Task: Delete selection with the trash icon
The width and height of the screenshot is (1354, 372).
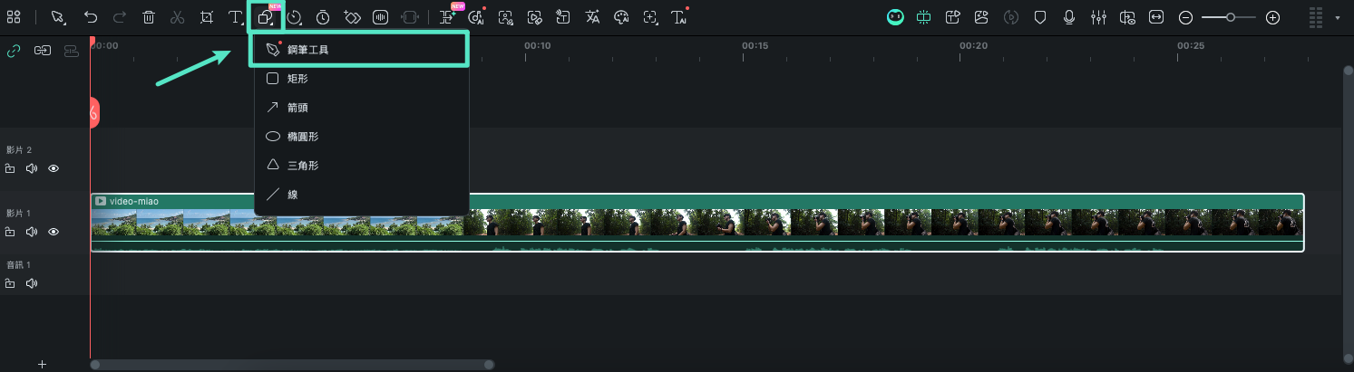Action: (x=149, y=17)
